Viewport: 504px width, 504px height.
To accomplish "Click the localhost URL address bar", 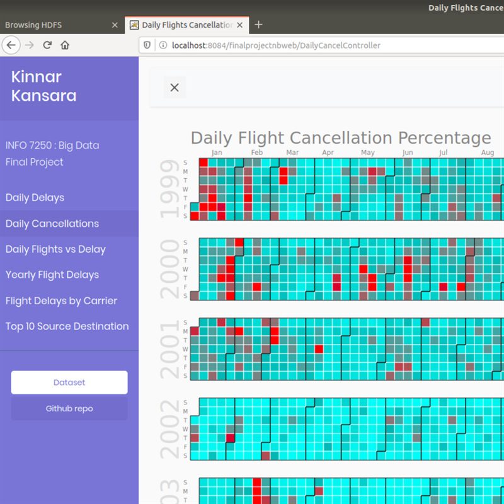I will [321, 45].
